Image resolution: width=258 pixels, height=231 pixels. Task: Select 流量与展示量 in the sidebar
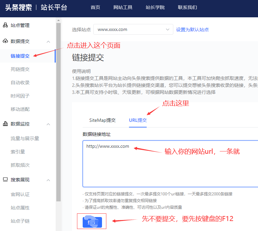point(25,138)
